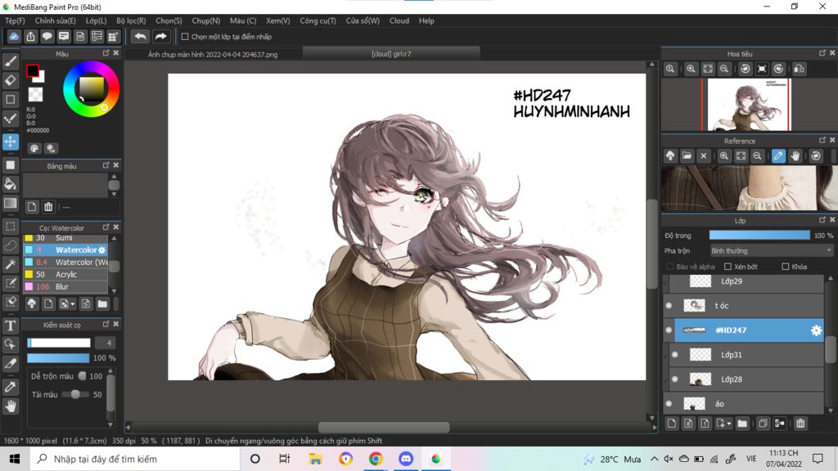
Task: Switch to '[cloud] girl:r7' tab
Action: coord(391,54)
